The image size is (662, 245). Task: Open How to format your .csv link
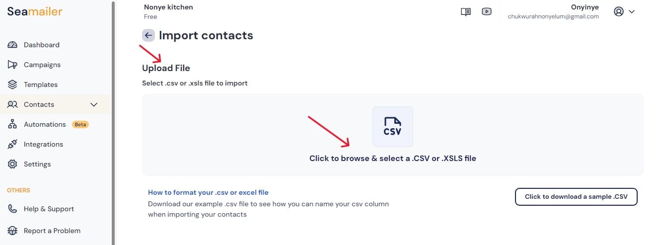pyautogui.click(x=208, y=192)
